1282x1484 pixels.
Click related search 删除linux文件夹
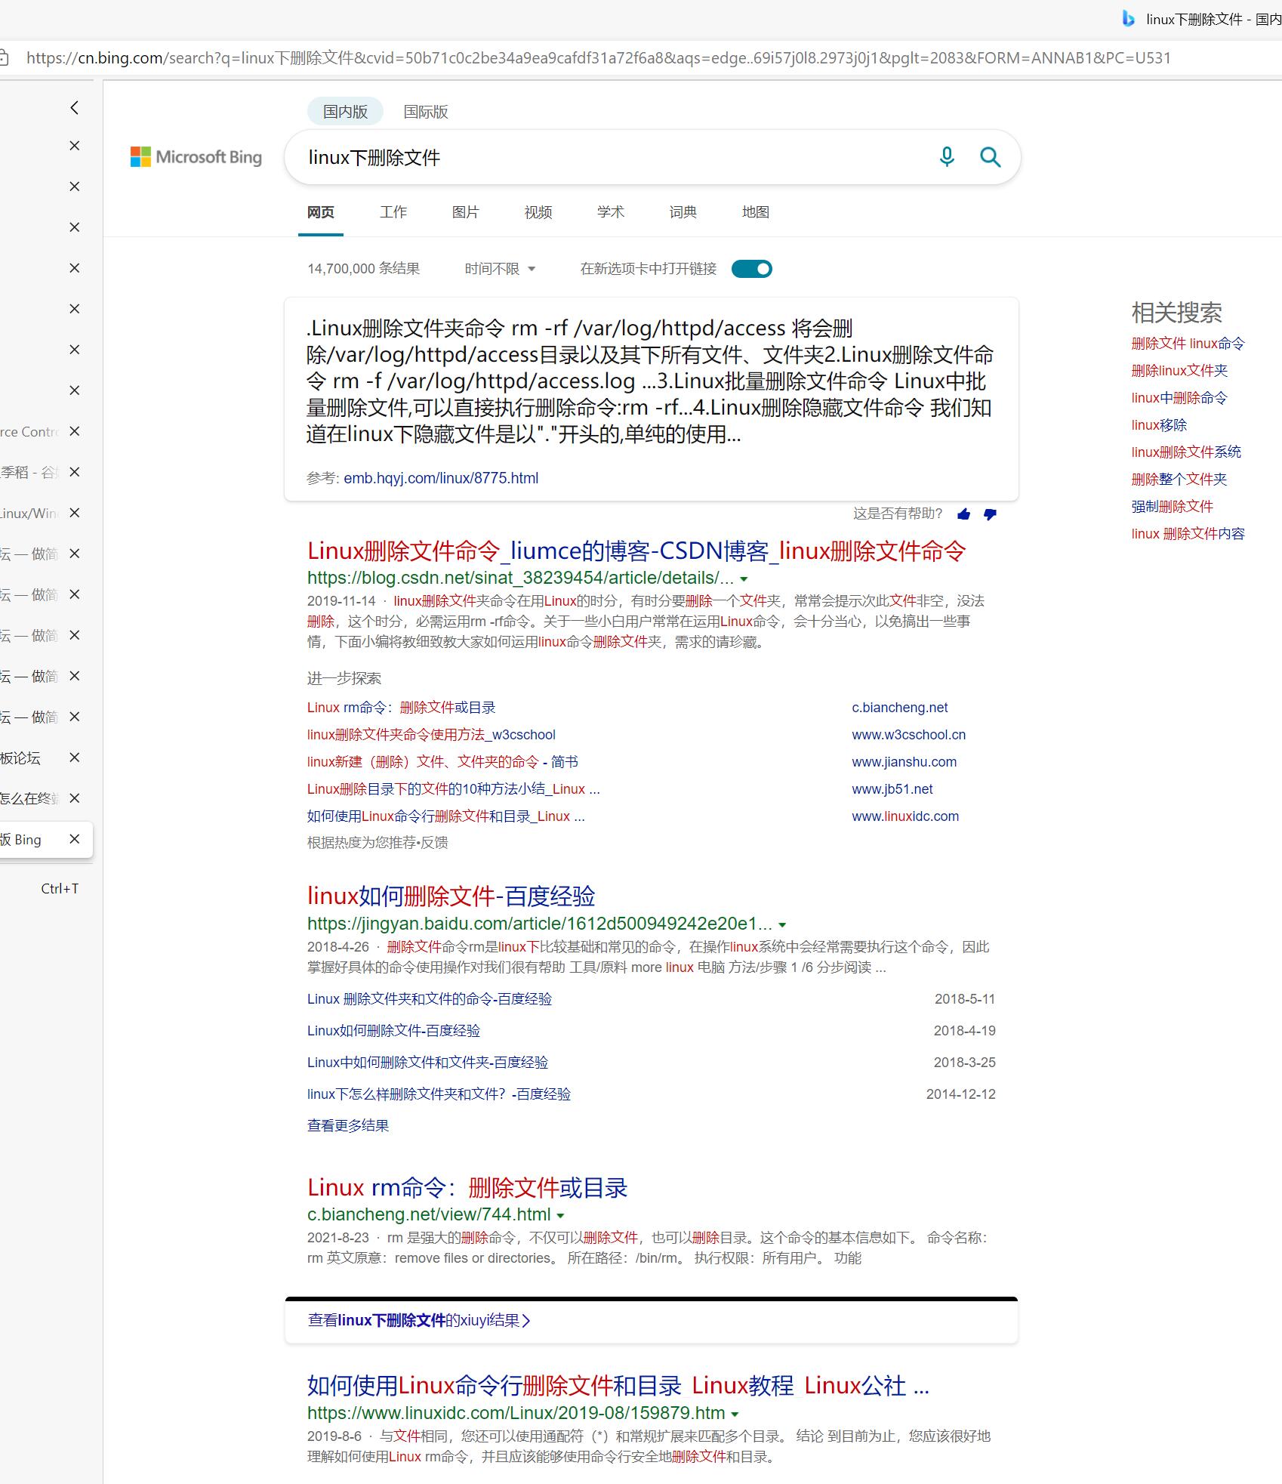pyautogui.click(x=1179, y=371)
